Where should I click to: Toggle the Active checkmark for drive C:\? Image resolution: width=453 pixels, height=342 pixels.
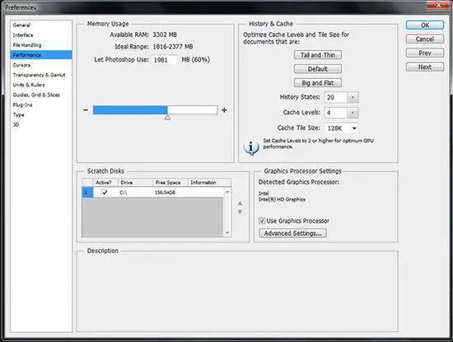pyautogui.click(x=105, y=192)
